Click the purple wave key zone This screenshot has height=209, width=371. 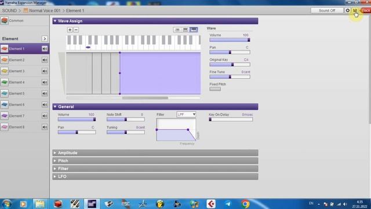(x=160, y=73)
